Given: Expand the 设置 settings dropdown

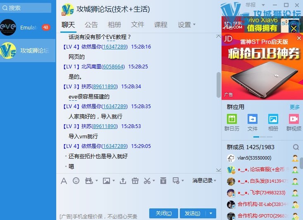Looking at the screenshot, I should pos(186,25).
